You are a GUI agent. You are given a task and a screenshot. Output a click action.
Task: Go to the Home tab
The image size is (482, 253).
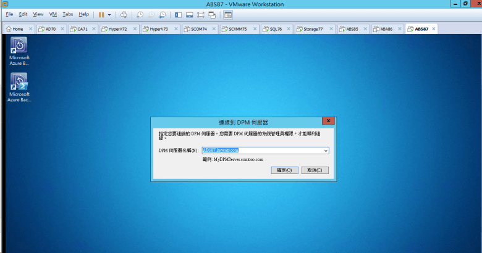[x=15, y=29]
